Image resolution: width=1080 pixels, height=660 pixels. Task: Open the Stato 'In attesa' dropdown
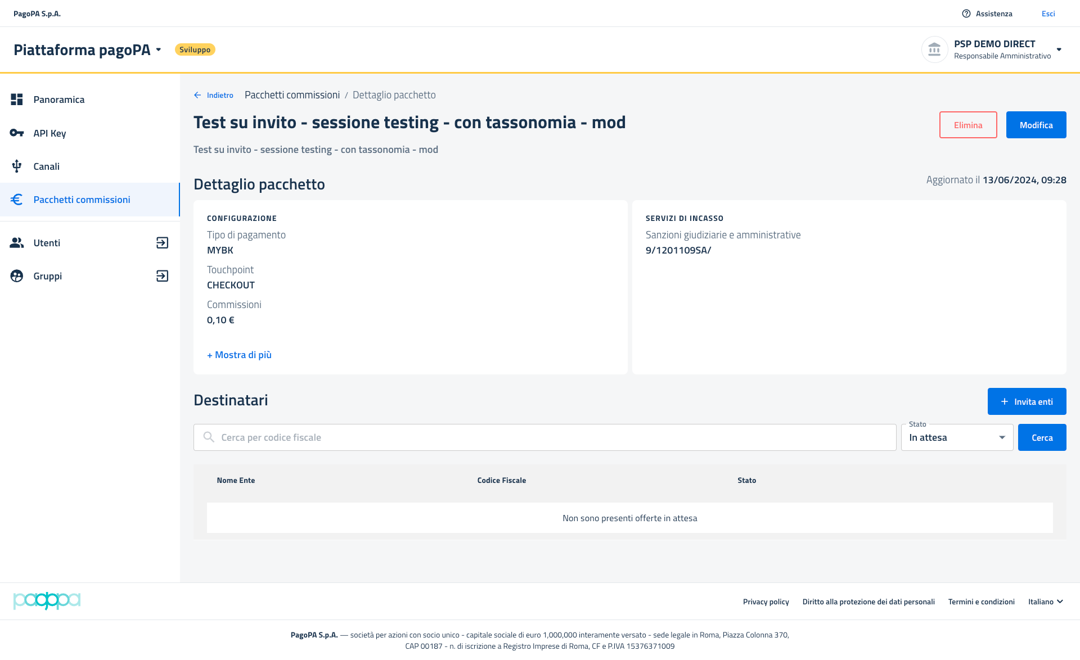click(x=956, y=437)
